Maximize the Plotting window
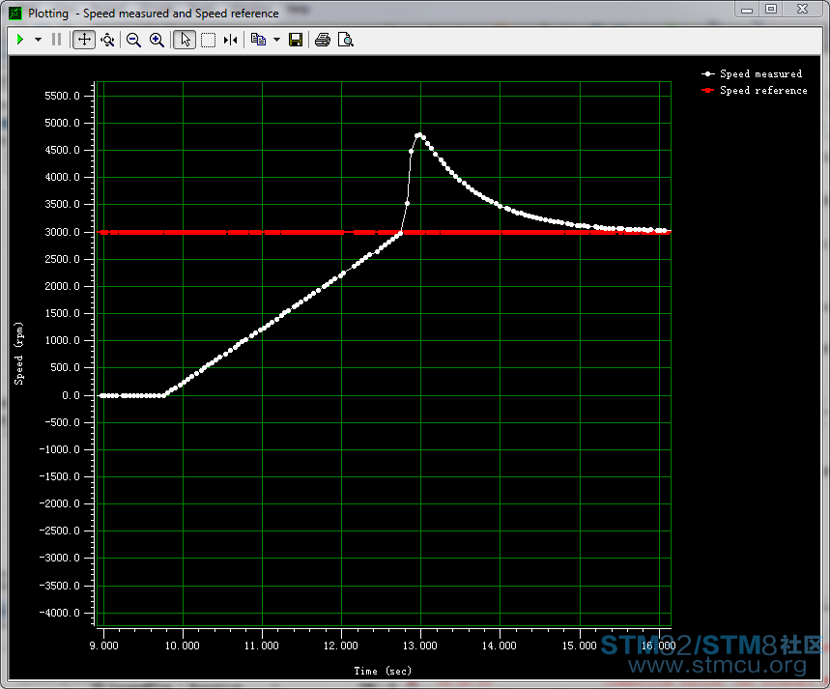This screenshot has height=689, width=830. click(770, 9)
